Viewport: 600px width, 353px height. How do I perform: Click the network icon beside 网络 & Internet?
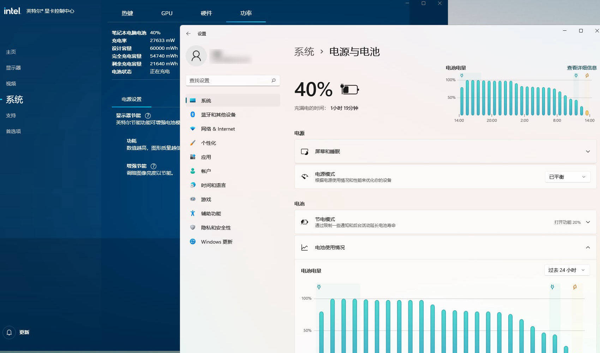(193, 128)
